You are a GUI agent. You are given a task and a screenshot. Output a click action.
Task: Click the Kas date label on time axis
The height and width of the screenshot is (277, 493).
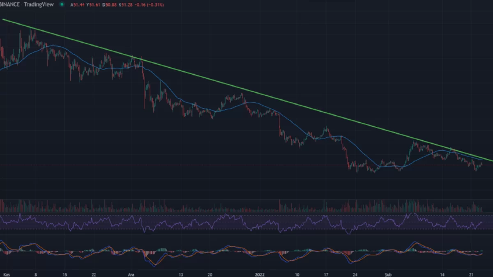7,274
